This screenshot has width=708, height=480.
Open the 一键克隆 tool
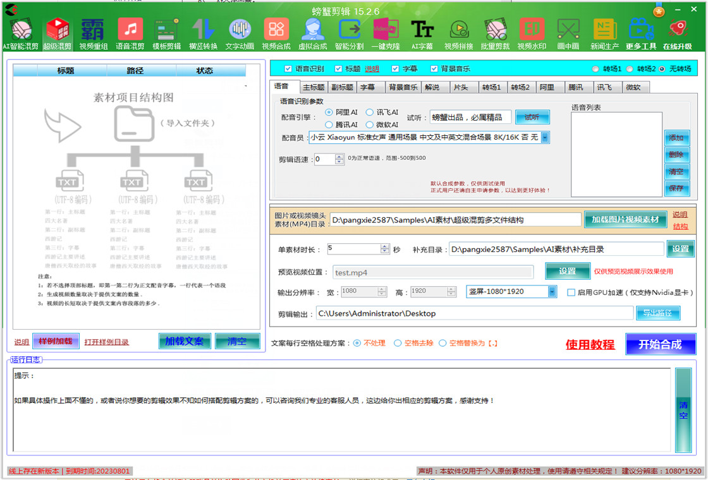386,34
